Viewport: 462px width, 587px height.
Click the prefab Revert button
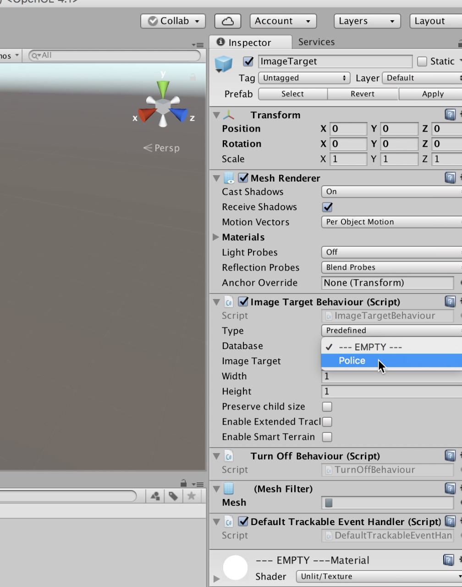click(x=363, y=94)
